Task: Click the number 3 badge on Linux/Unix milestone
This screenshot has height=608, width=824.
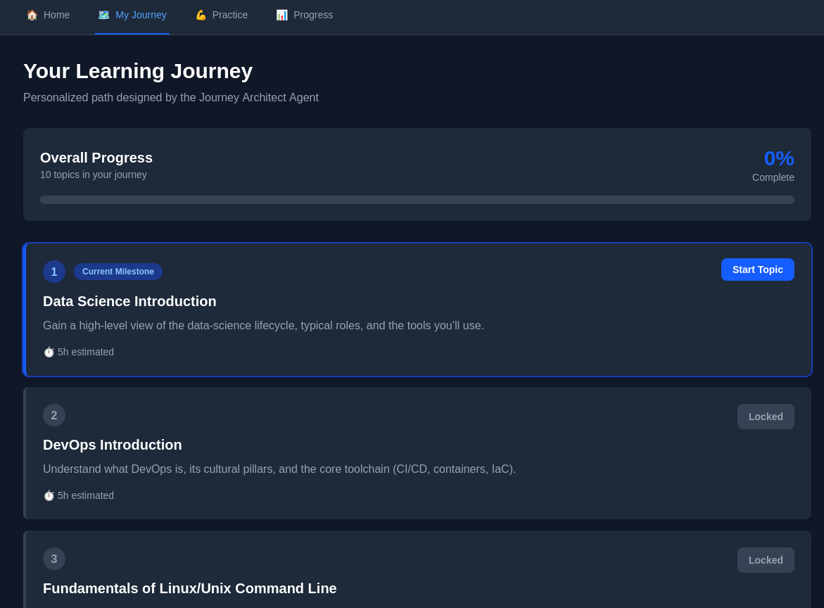Action: [54, 559]
